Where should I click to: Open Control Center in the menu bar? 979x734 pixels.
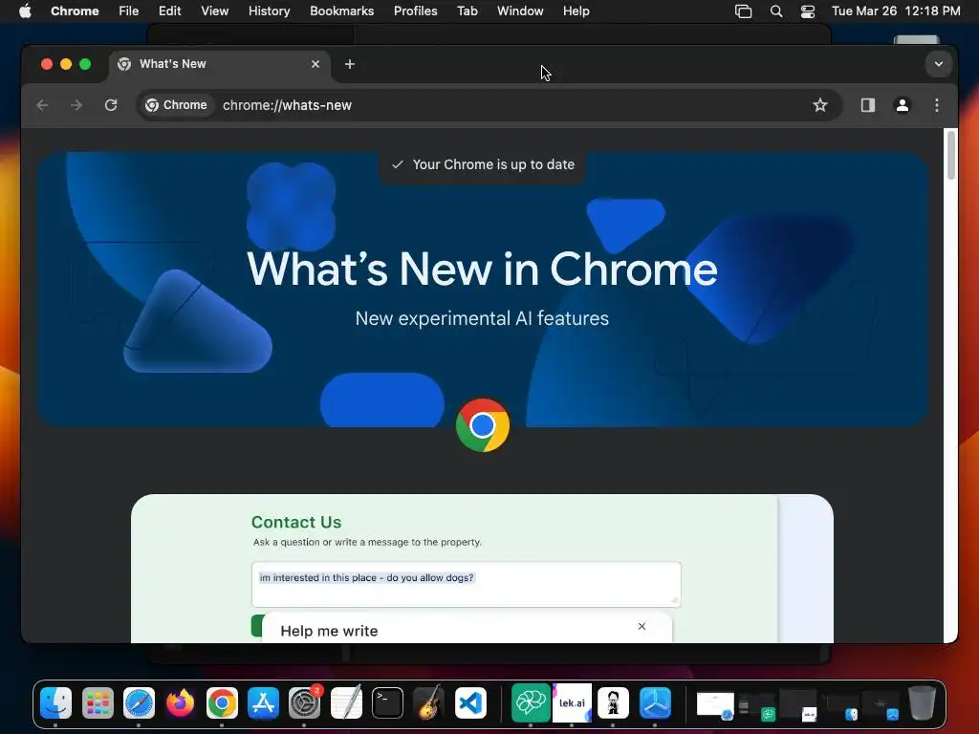pos(808,11)
